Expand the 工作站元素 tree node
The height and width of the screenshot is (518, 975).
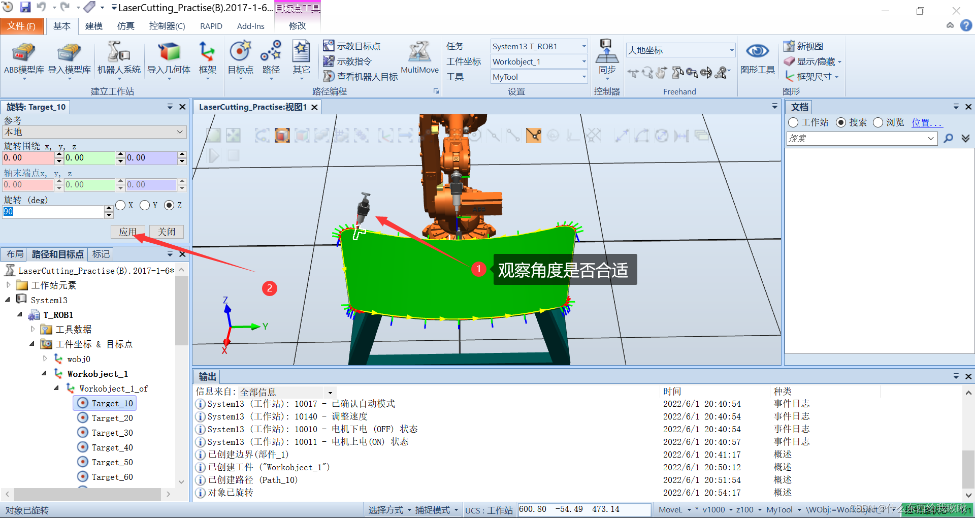[8, 285]
